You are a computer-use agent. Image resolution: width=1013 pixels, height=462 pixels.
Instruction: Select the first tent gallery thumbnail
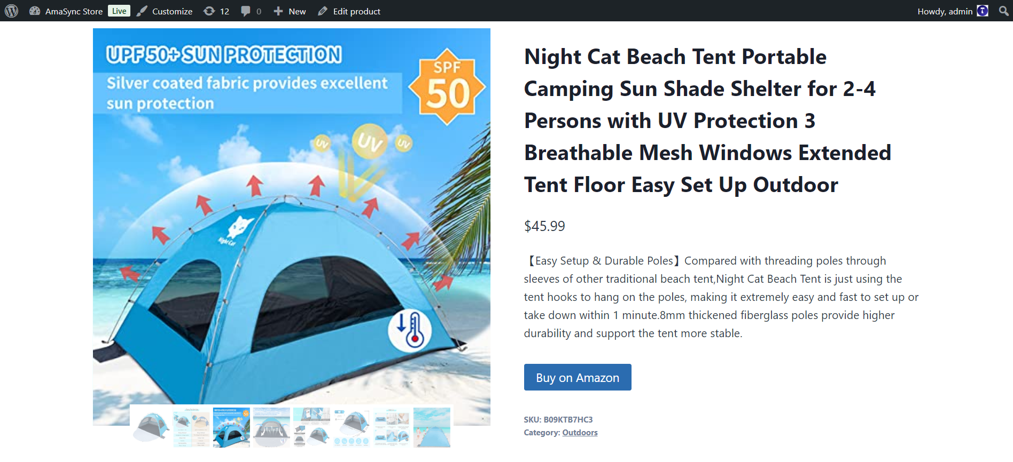click(x=151, y=427)
